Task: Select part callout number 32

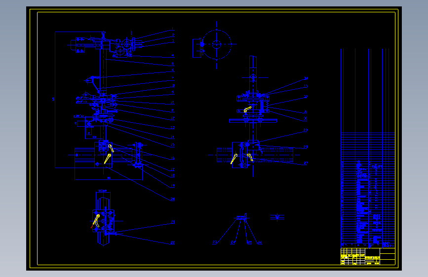Action: coord(306,97)
